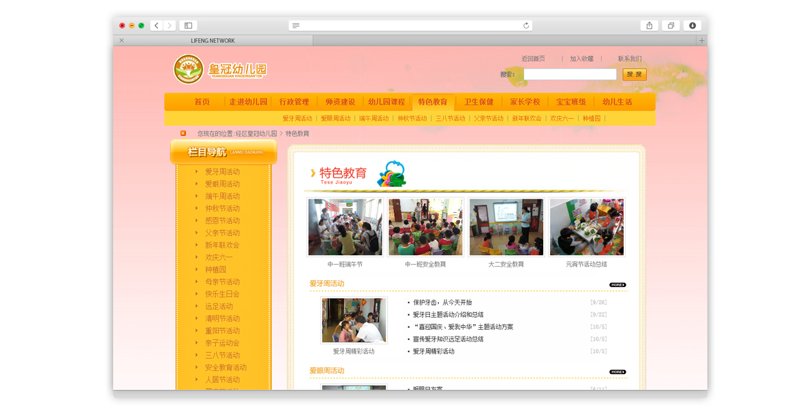The width and height of the screenshot is (811, 419).
Task: Expand the 远足活动 sidebar arrow
Action: [x=196, y=306]
